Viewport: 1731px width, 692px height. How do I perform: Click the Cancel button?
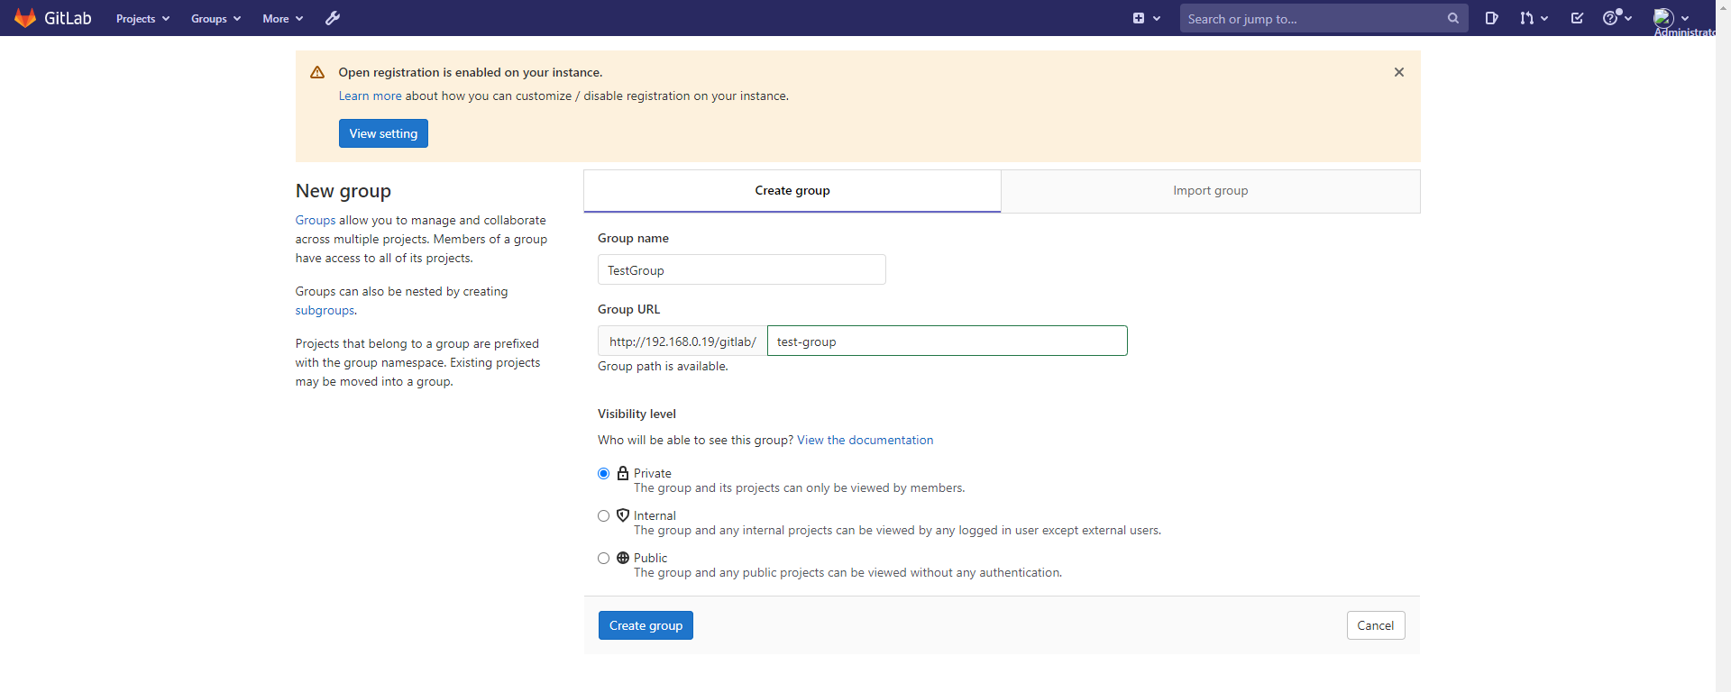pyautogui.click(x=1376, y=625)
